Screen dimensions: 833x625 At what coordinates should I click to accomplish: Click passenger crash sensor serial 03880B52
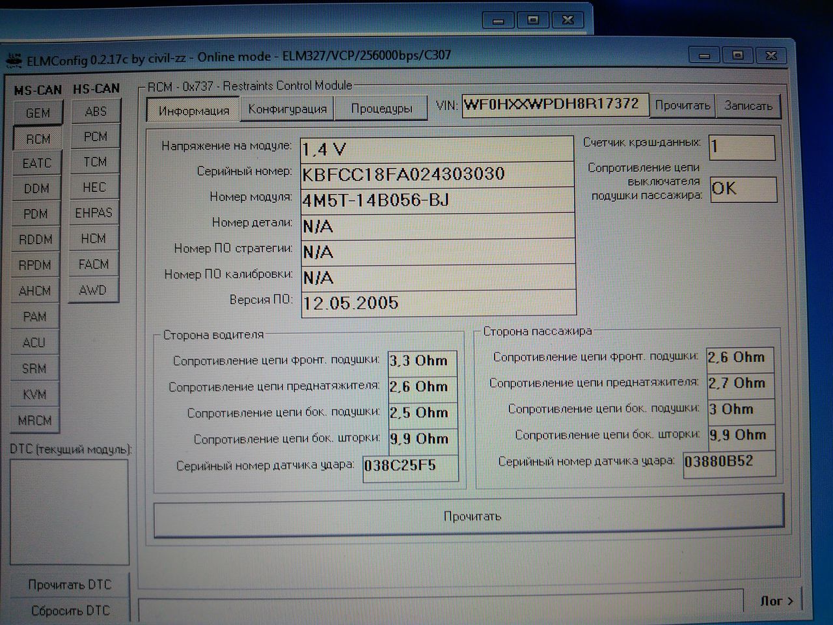(729, 463)
